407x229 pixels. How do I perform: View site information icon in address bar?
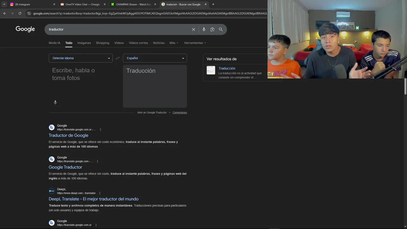29,13
